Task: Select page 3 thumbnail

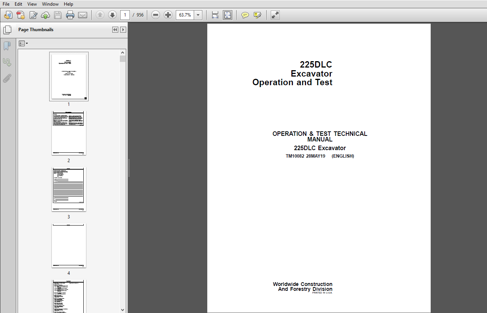Action: (x=69, y=189)
